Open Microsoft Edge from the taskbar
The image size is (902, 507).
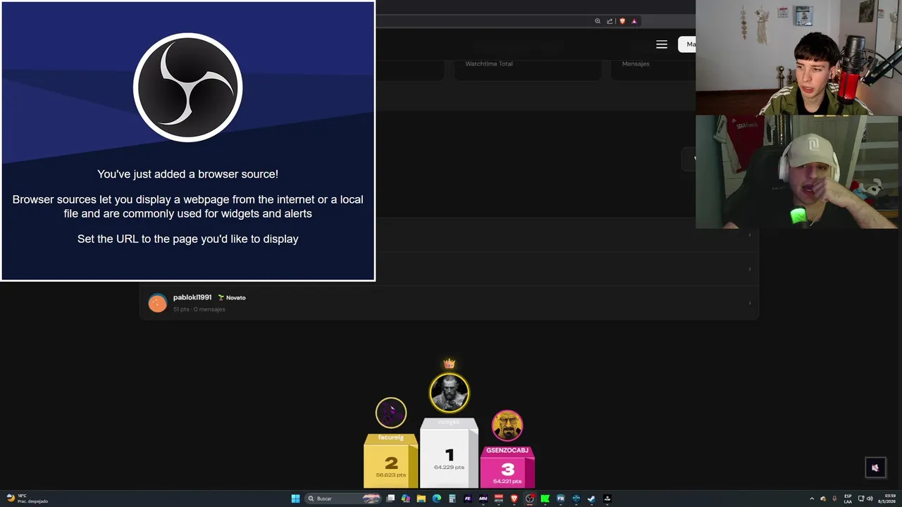click(x=437, y=499)
